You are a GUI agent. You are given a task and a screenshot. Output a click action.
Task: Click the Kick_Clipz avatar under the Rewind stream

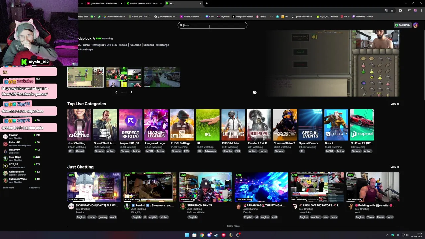tap(127, 206)
